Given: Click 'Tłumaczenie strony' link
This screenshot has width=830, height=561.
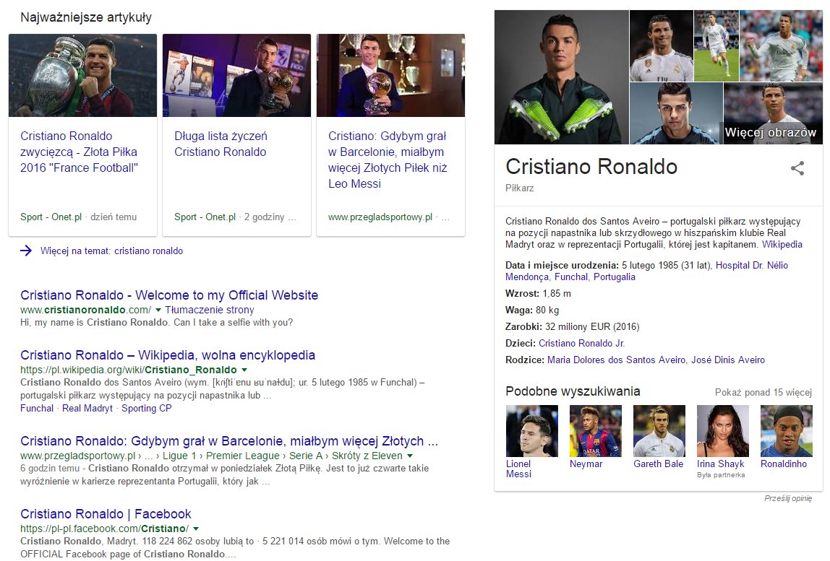Looking at the screenshot, I should point(210,310).
